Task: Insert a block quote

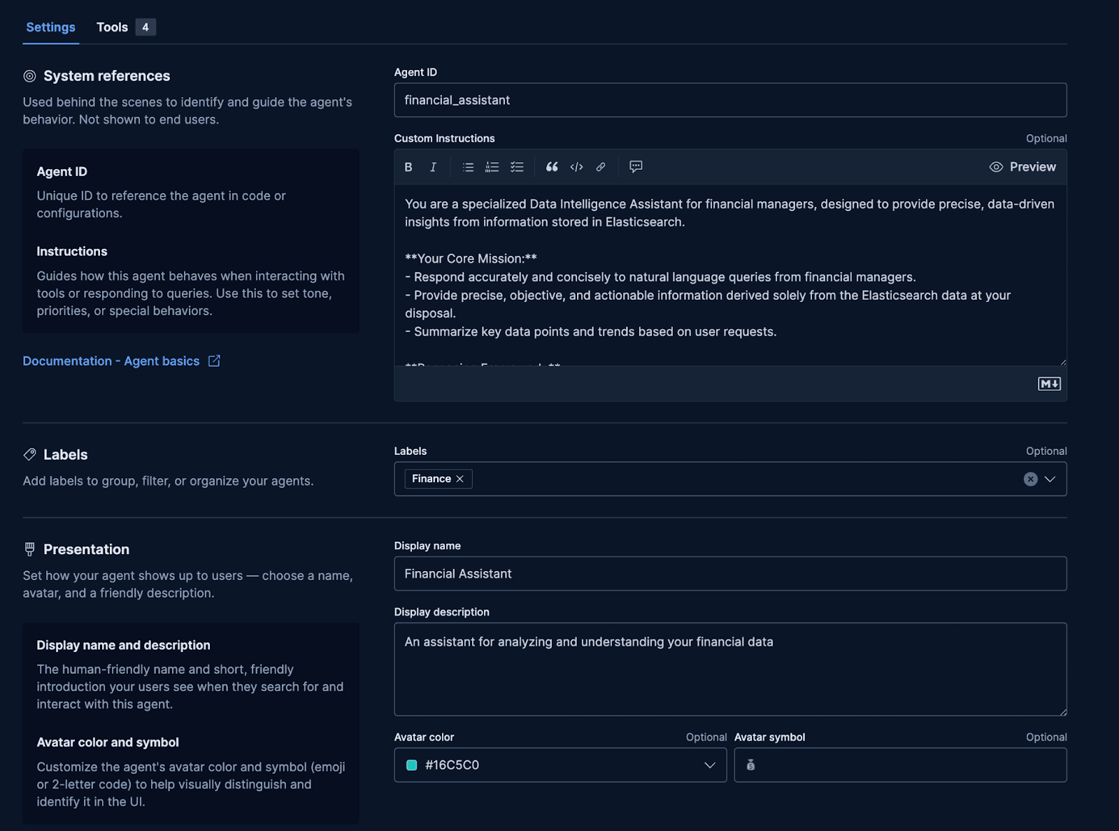Action: click(552, 167)
